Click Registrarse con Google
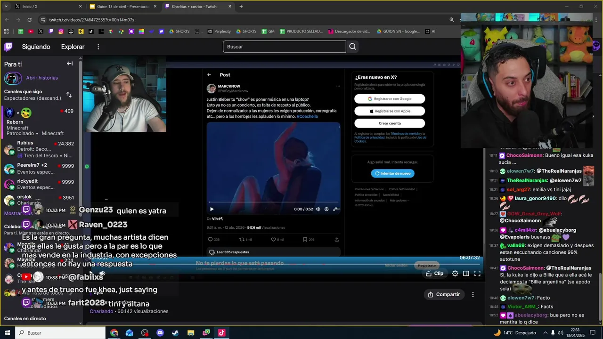 pos(390,99)
